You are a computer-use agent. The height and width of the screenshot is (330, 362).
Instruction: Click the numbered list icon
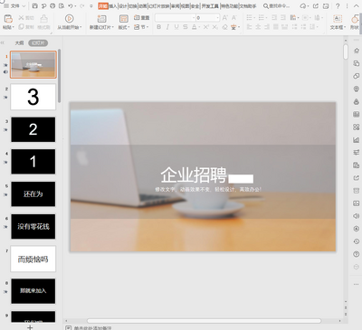[262, 18]
